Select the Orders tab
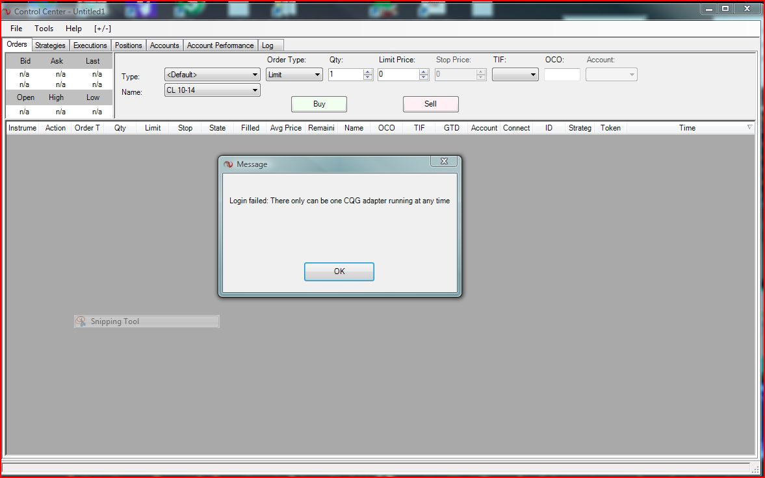The width and height of the screenshot is (765, 478). (x=17, y=44)
